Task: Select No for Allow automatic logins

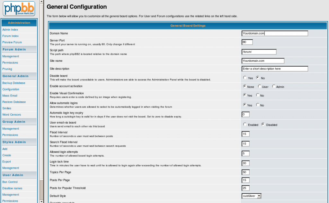Action: tap(258, 105)
